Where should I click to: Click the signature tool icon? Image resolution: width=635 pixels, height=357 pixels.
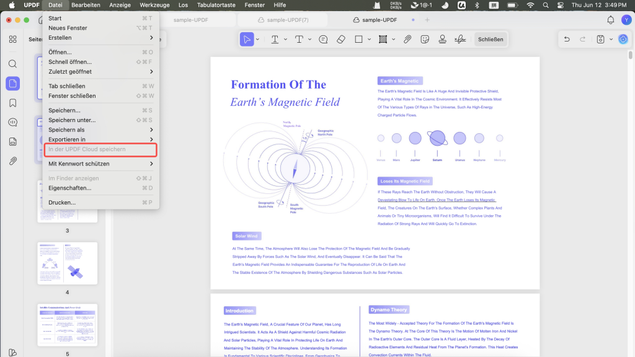point(460,39)
